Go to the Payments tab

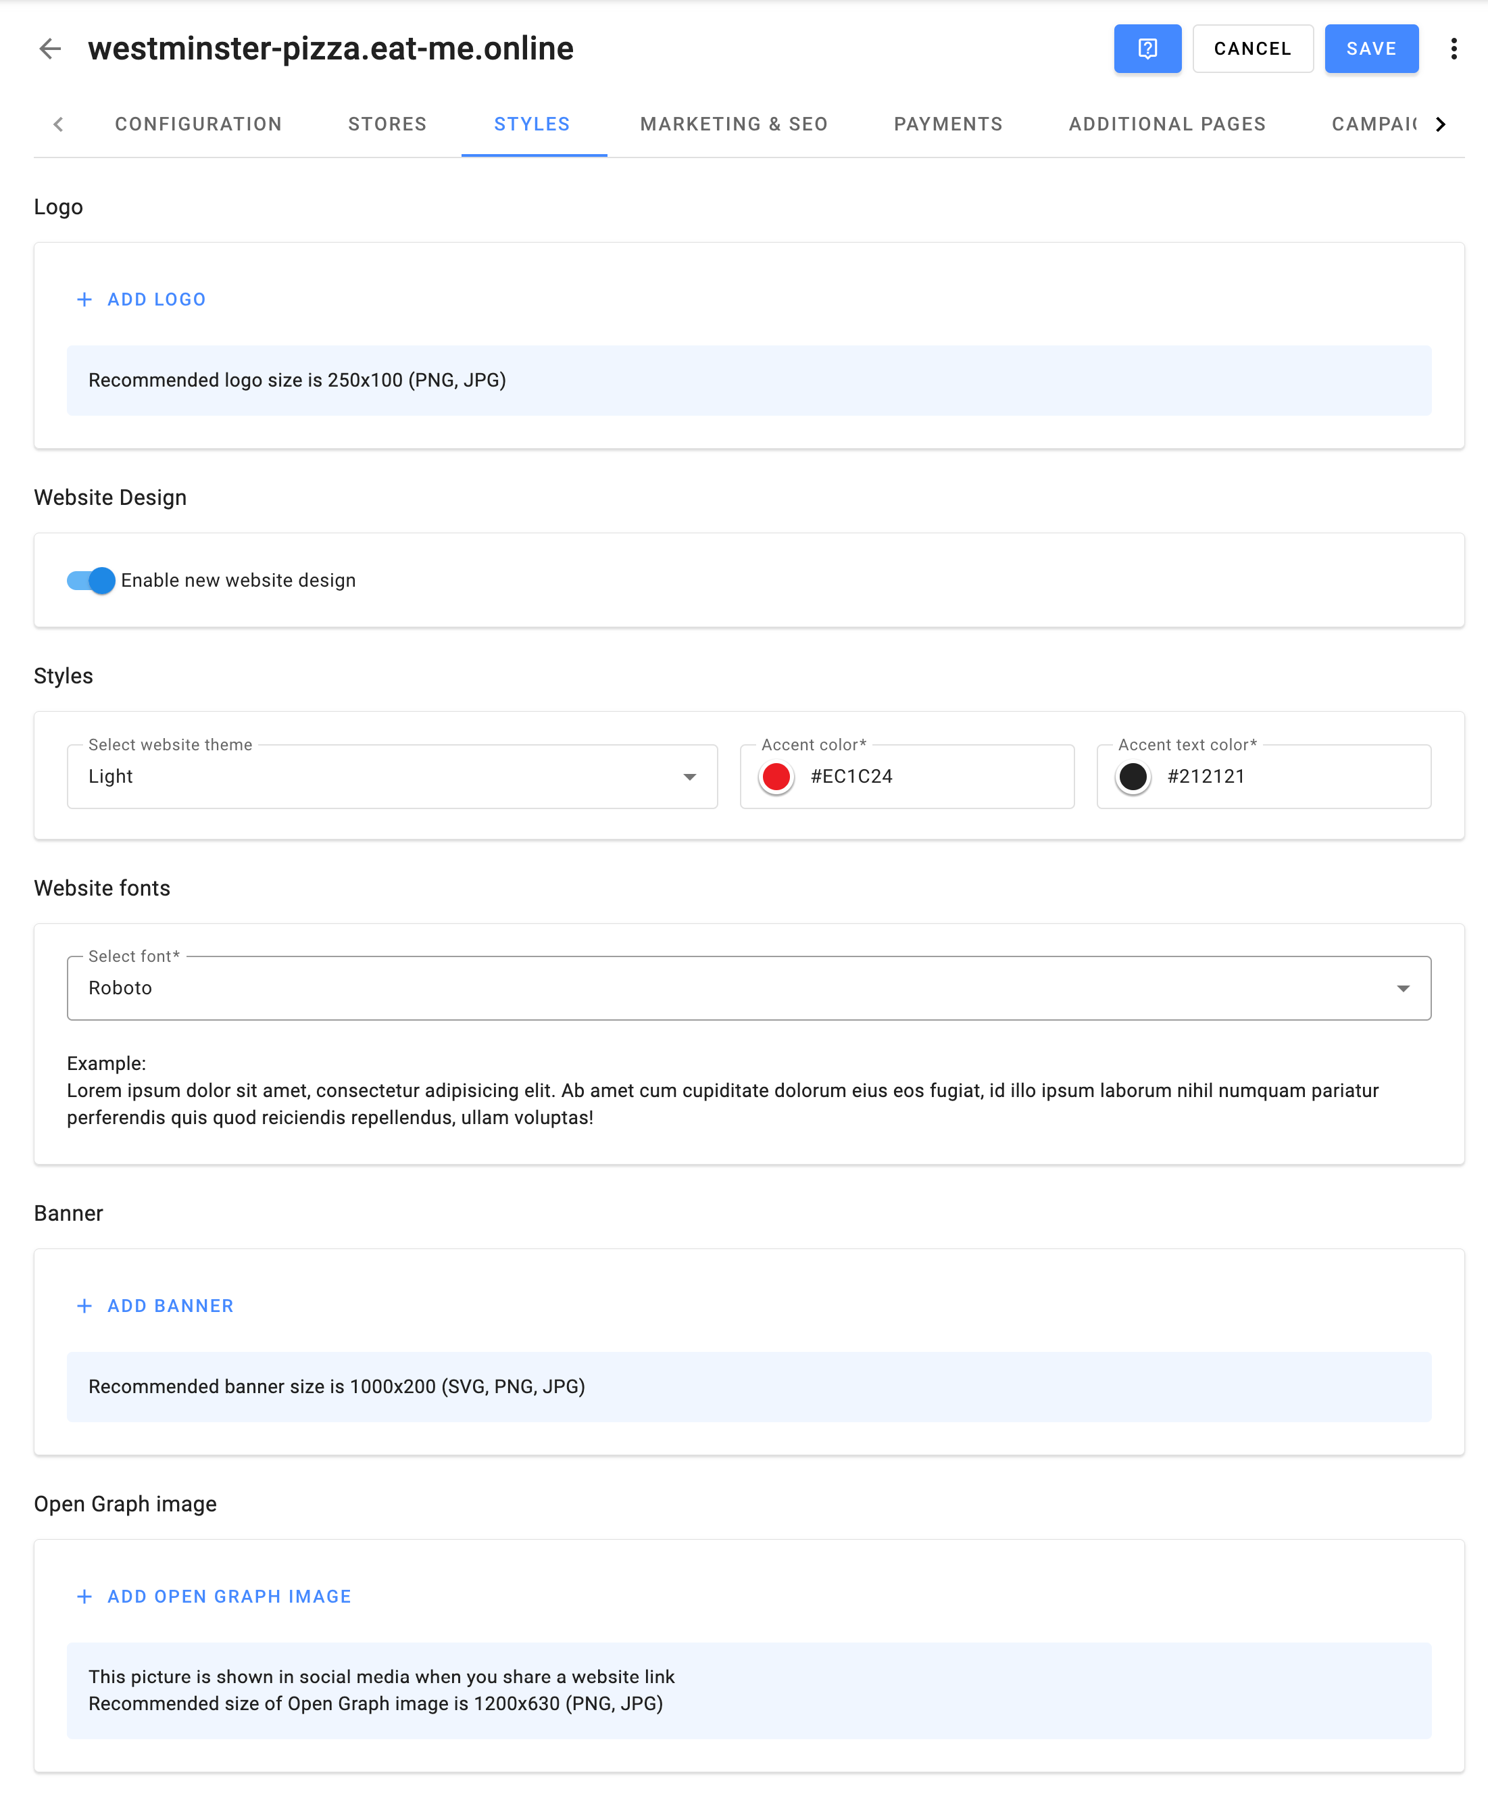click(x=948, y=124)
